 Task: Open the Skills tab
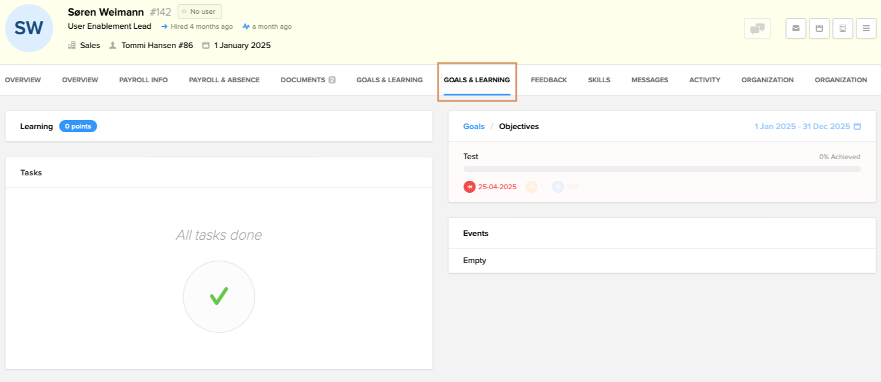tap(599, 80)
